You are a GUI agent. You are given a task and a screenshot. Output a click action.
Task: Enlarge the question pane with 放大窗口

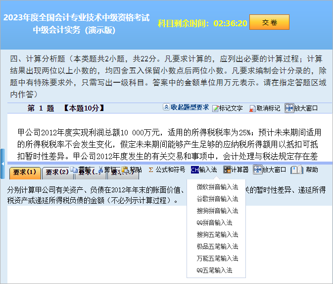tap(302, 108)
